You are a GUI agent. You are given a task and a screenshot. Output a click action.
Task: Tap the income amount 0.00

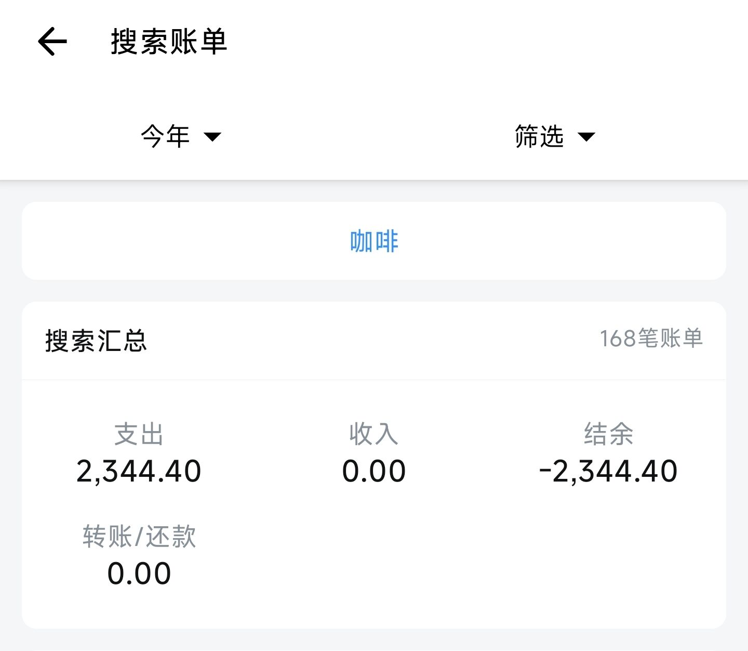coord(374,471)
